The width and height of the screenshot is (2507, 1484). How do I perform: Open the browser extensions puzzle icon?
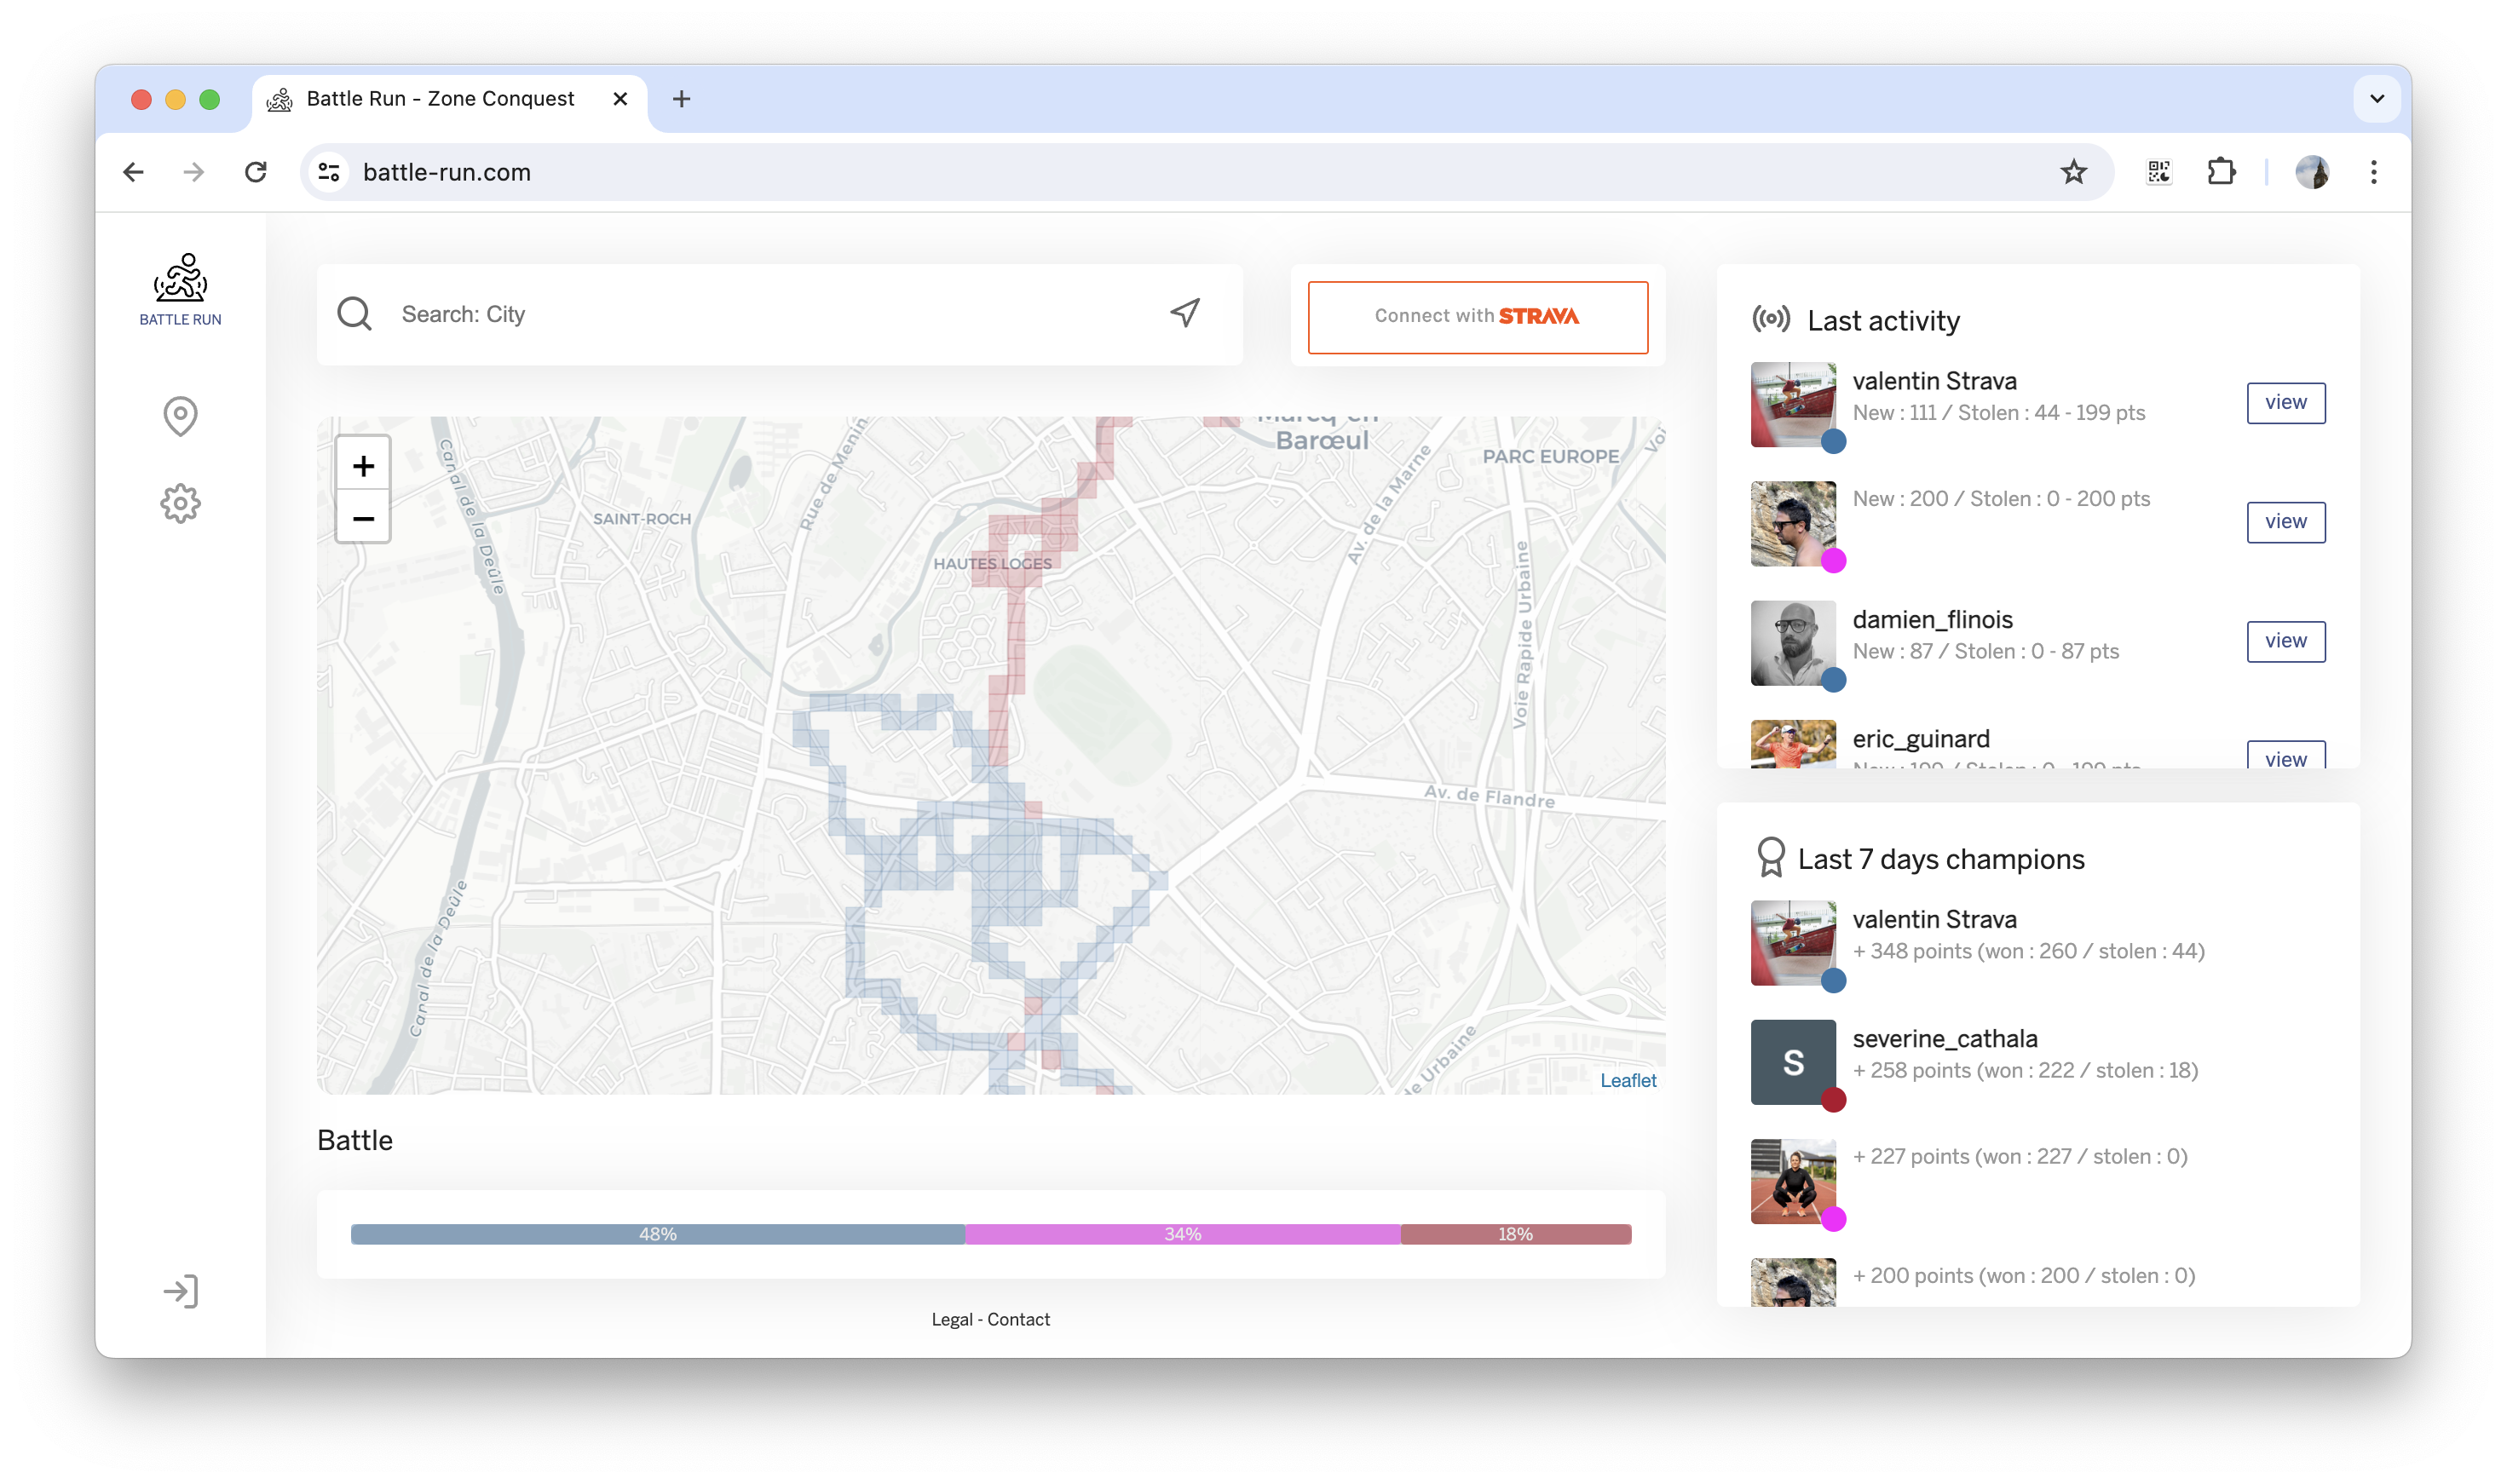click(x=2221, y=172)
